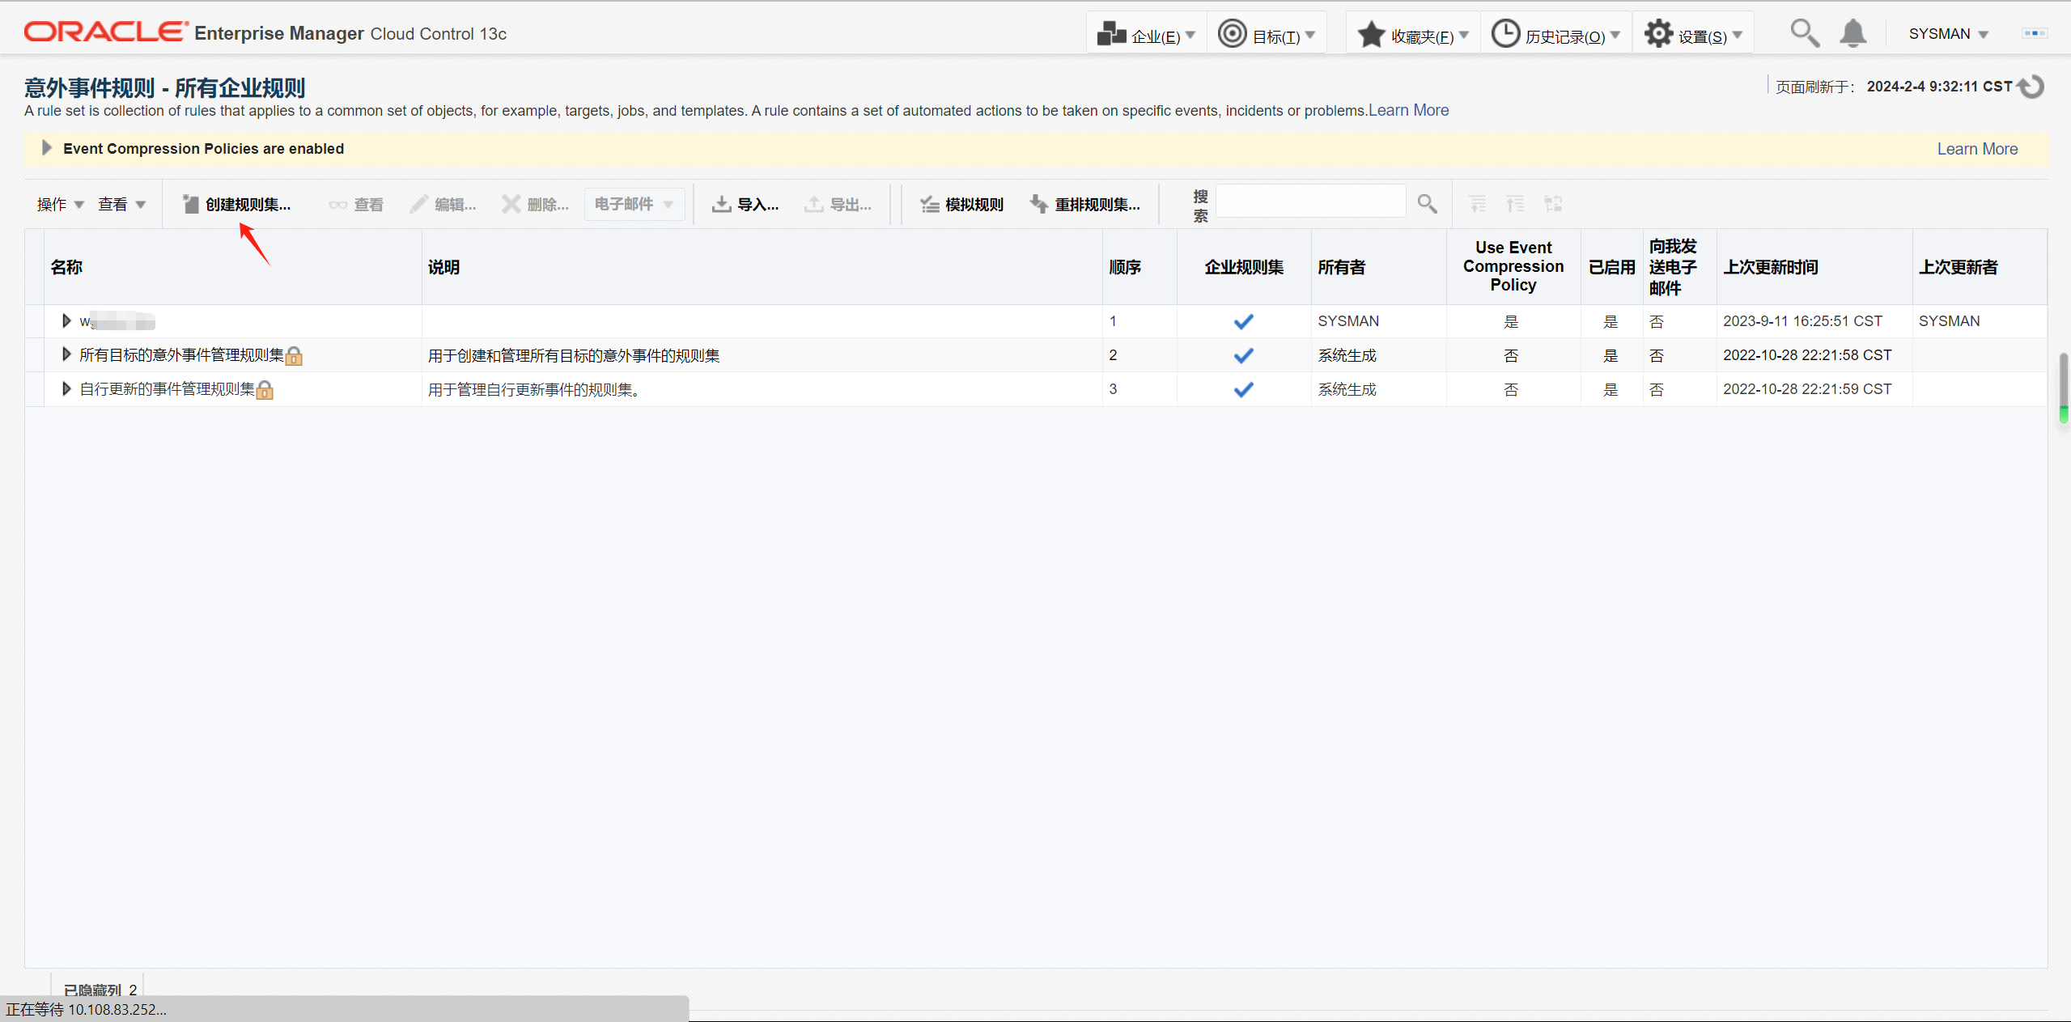Click the vertical scrollbar on the right
This screenshot has width=2071, height=1022.
click(2063, 388)
